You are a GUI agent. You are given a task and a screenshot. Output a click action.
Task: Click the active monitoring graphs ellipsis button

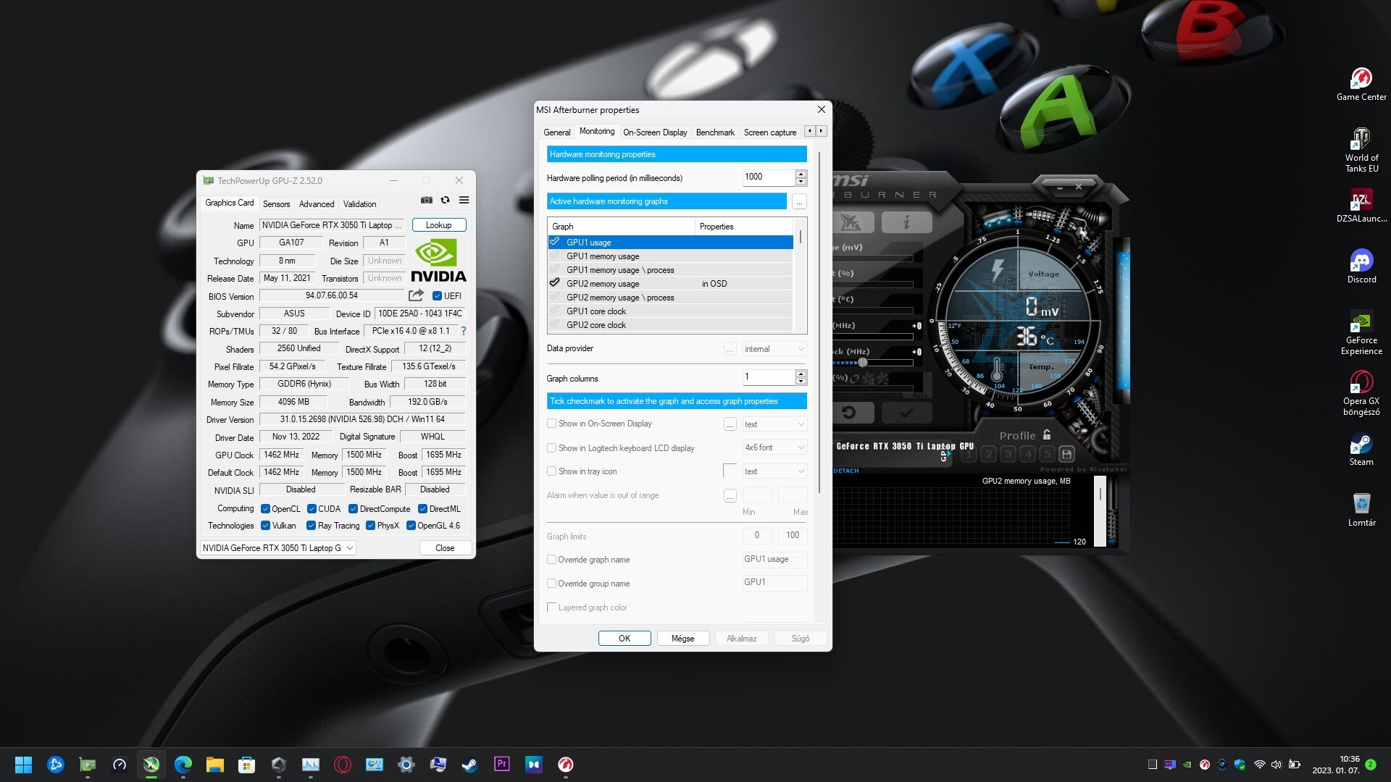point(799,201)
